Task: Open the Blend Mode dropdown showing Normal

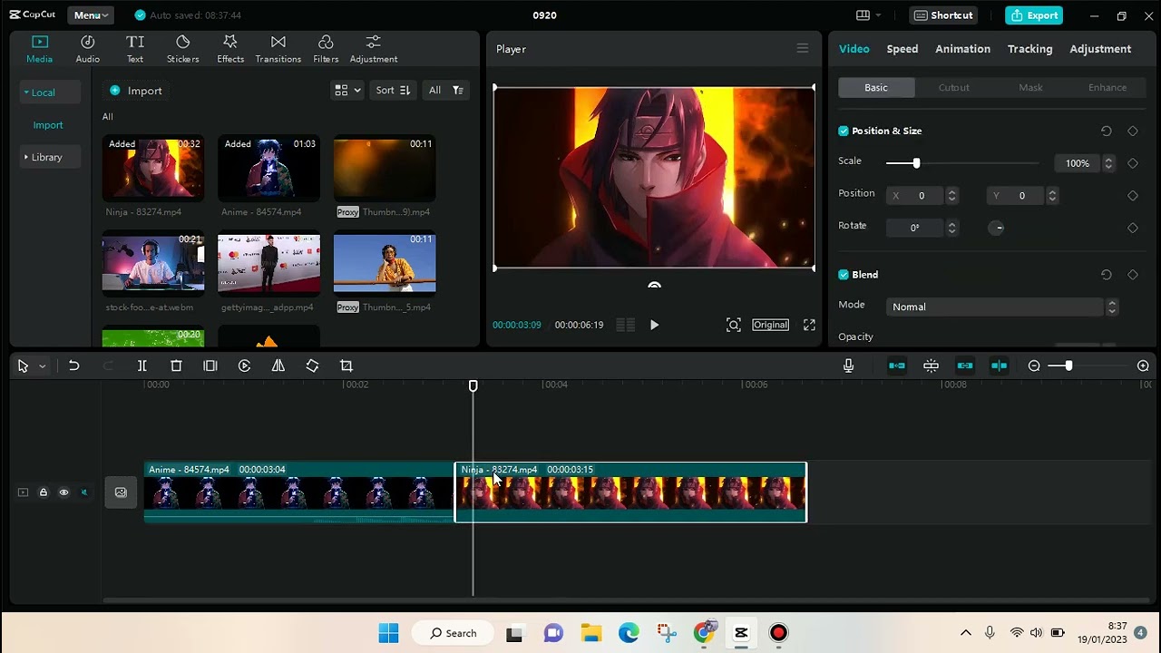Action: 998,307
